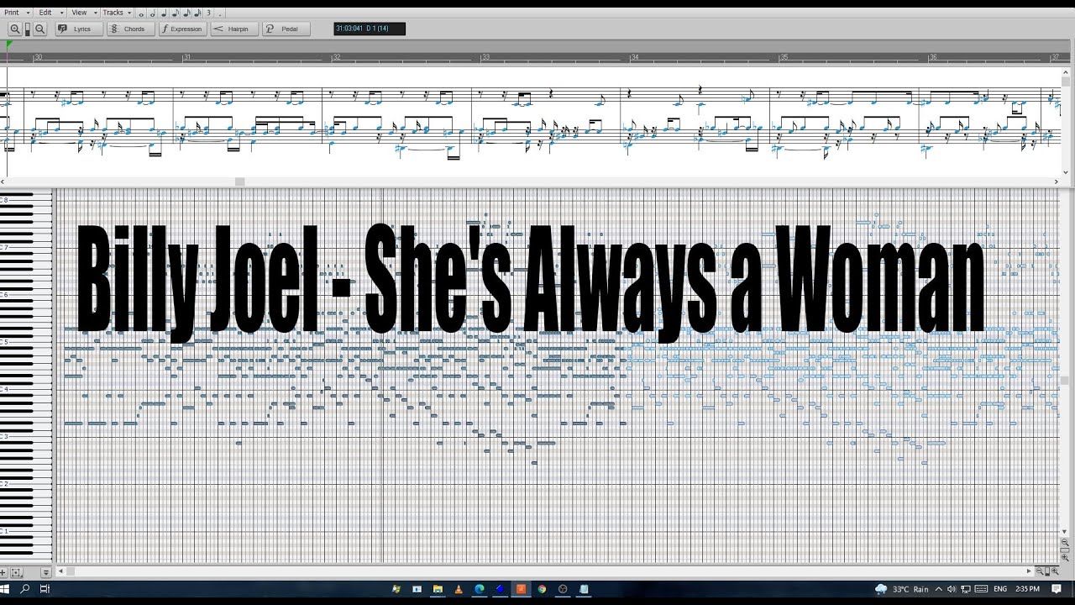1075x605 pixels.
Task: Open the View menu
Action: pos(79,13)
